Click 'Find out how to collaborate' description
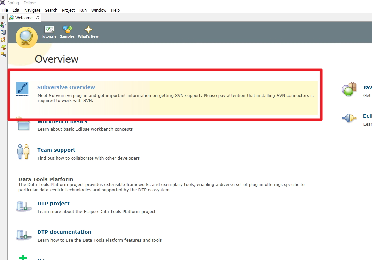372x260 pixels. pos(89,158)
